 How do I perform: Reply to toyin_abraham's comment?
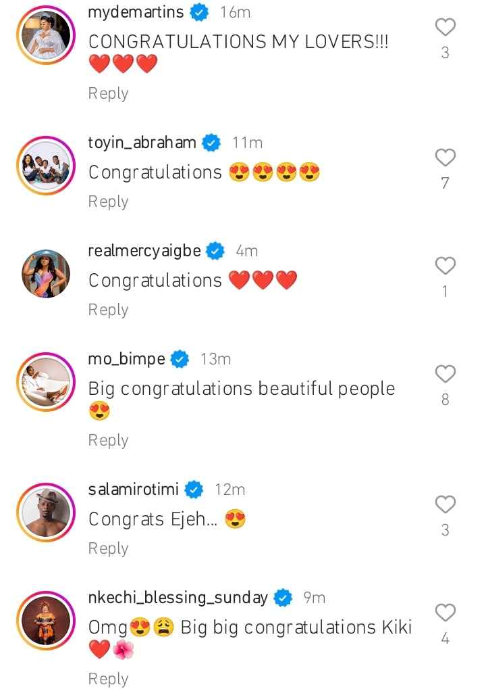tap(109, 201)
